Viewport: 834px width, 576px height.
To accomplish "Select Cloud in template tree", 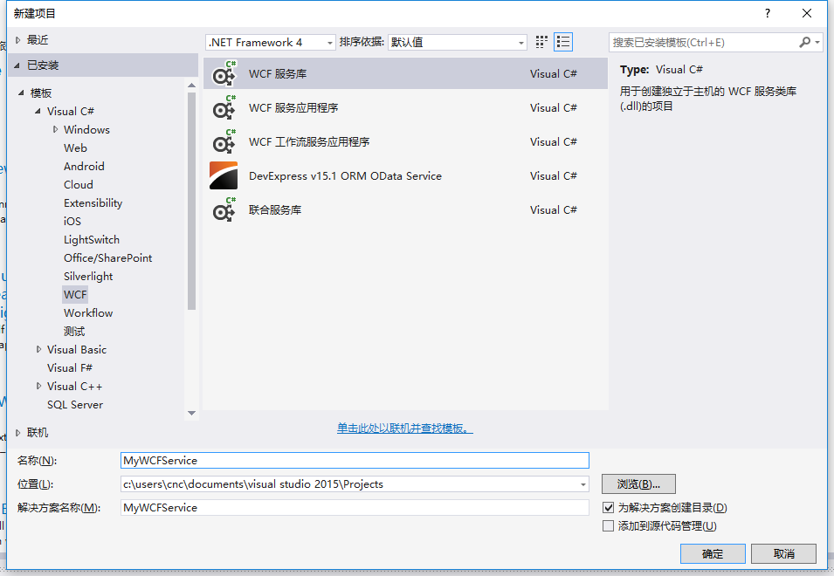I will (x=79, y=184).
